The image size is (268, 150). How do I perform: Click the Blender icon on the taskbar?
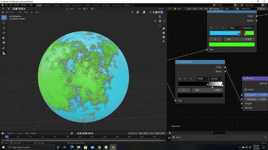(113, 147)
